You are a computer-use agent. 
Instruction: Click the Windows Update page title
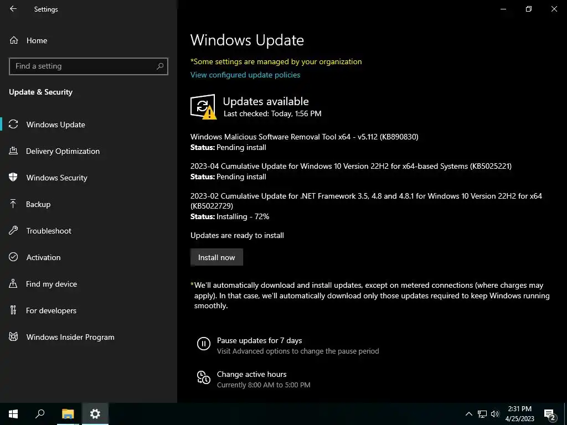coord(247,40)
